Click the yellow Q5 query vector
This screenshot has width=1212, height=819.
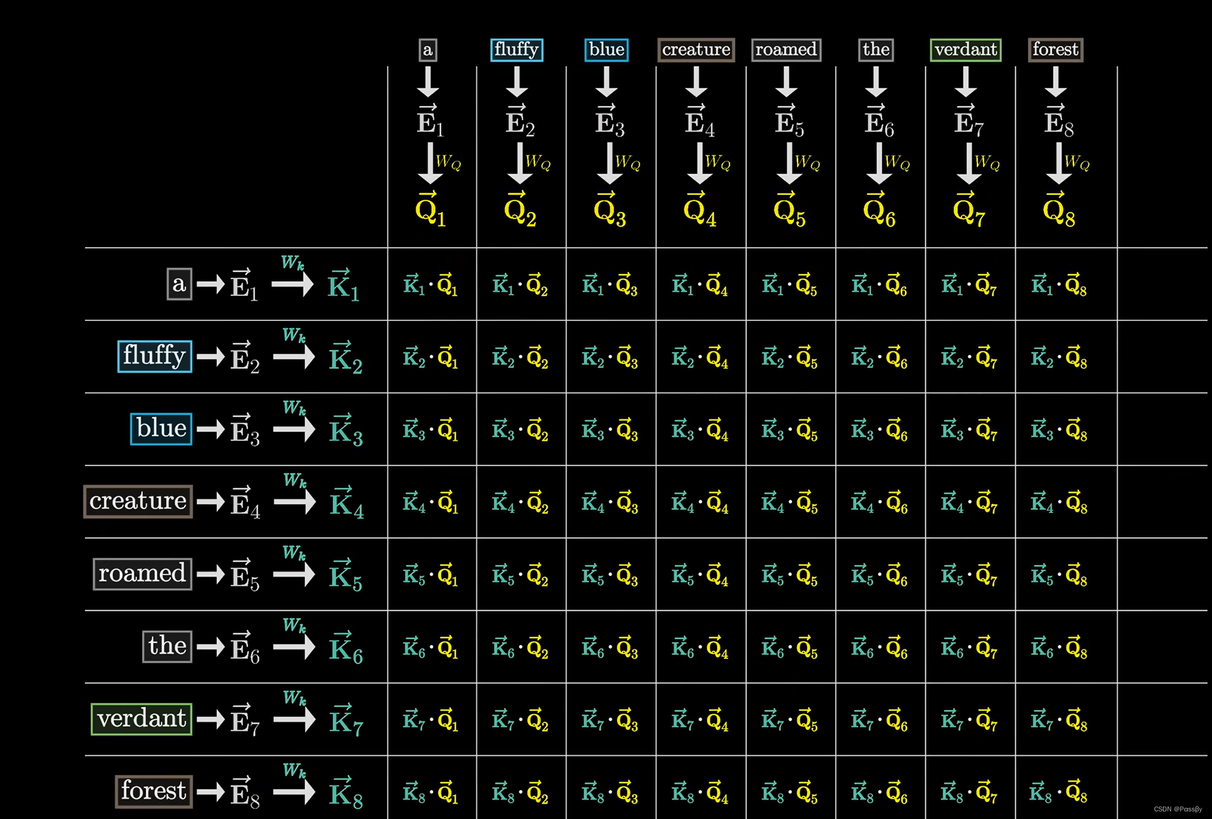click(x=789, y=209)
